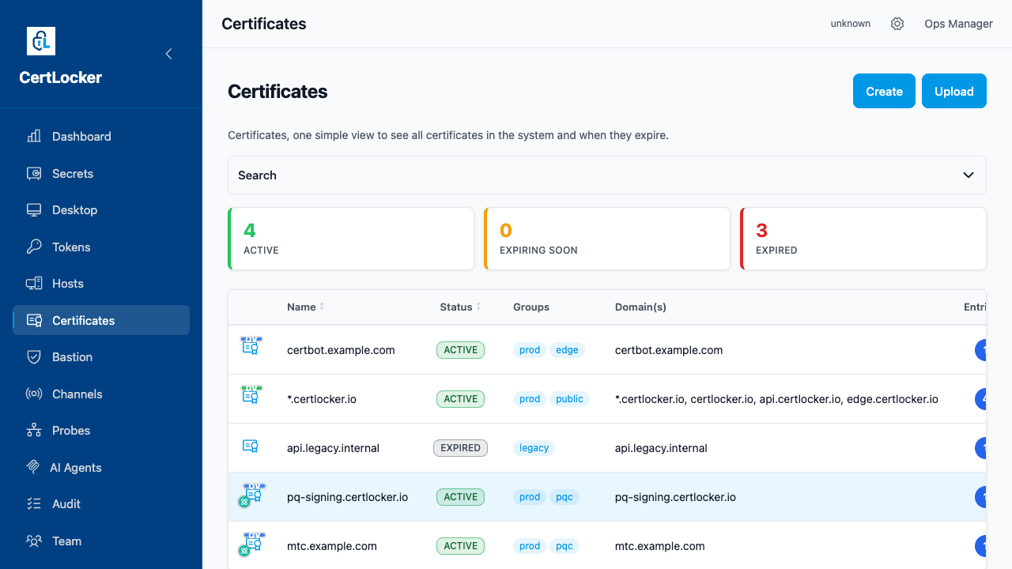The width and height of the screenshot is (1012, 569).
Task: Click the CertLocker logo icon
Action: [41, 41]
